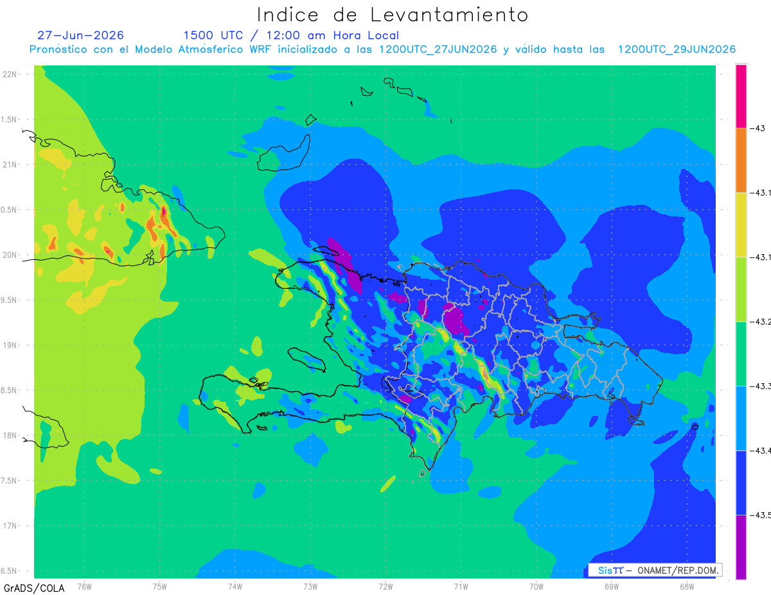771x595 pixels.
Task: Click the '17N' latitude label
Action: 11,526
